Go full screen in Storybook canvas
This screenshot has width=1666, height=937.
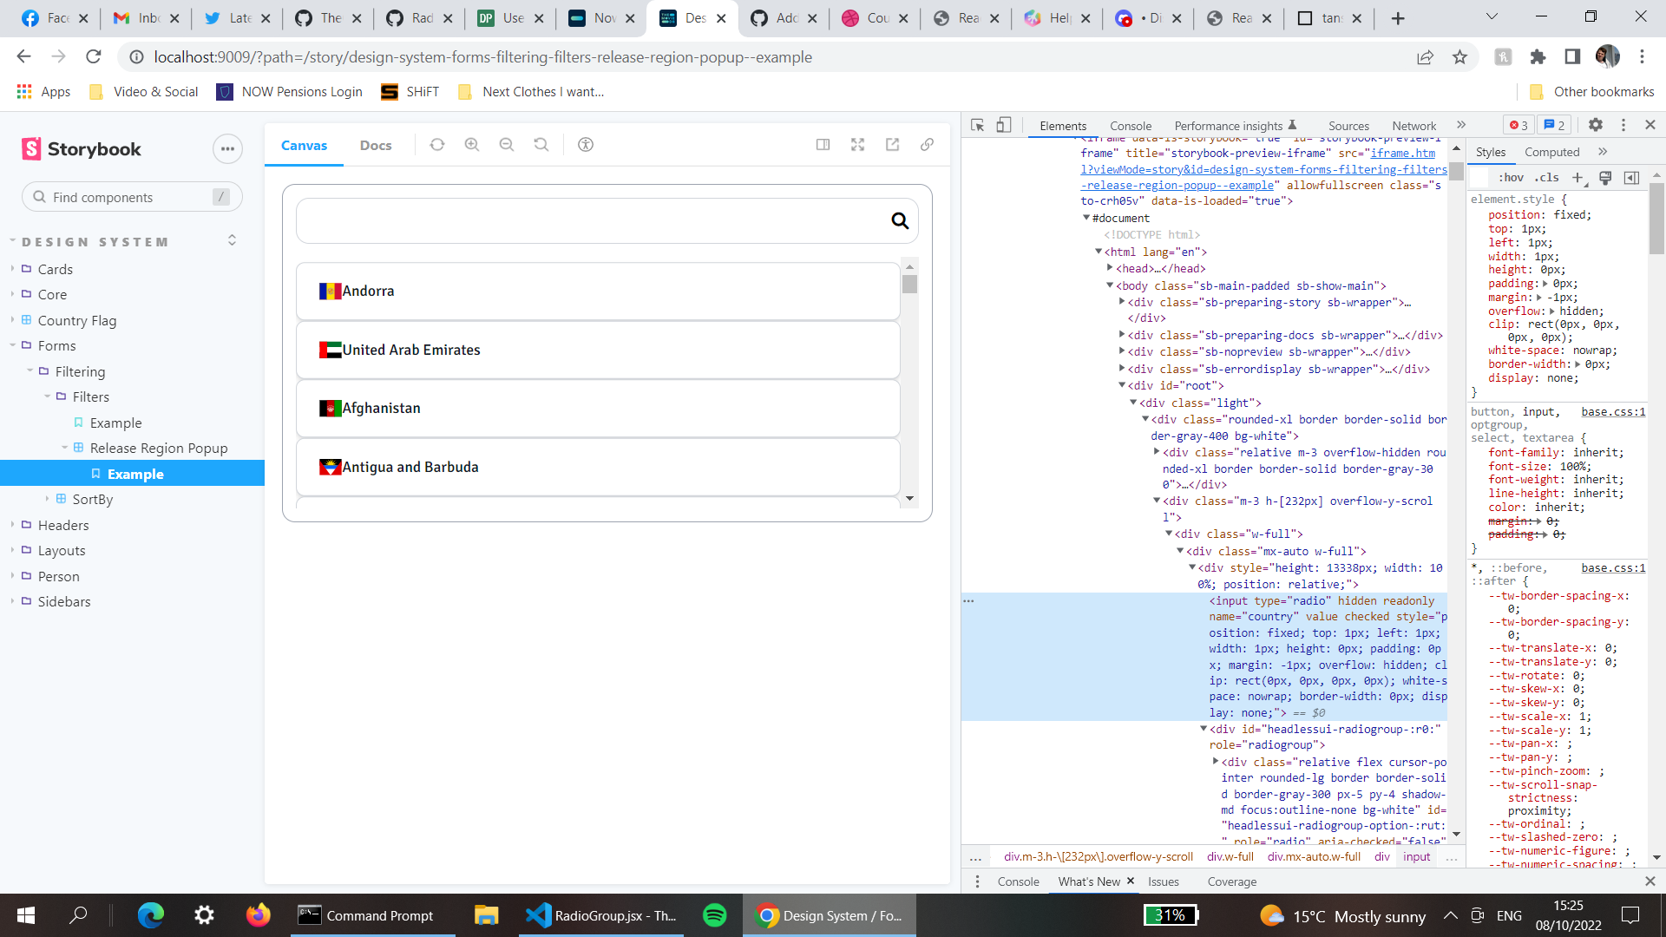858,145
